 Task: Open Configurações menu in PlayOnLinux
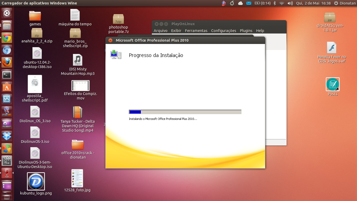[224, 31]
